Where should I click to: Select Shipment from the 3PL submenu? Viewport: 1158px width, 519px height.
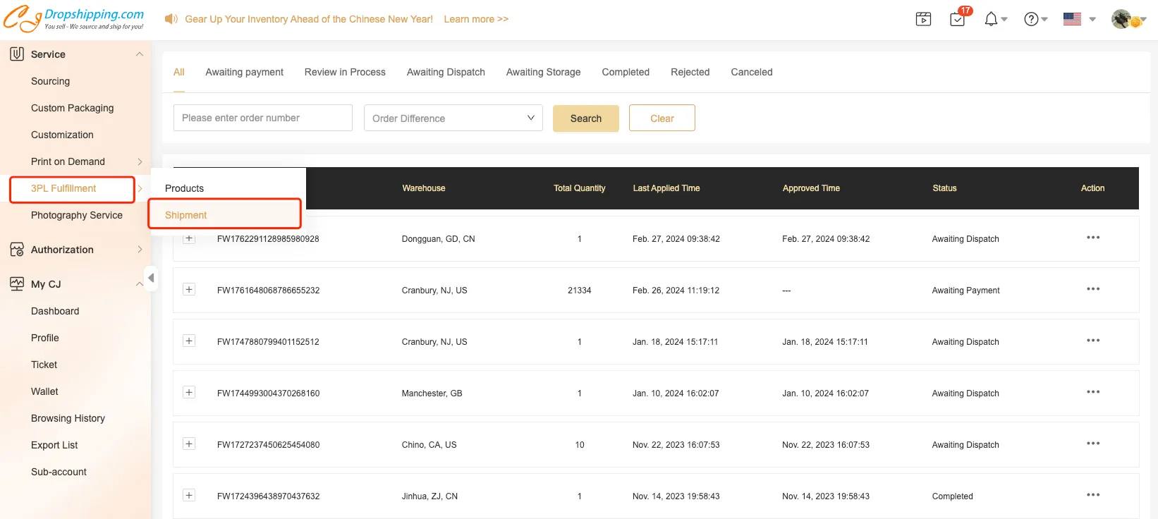point(186,215)
